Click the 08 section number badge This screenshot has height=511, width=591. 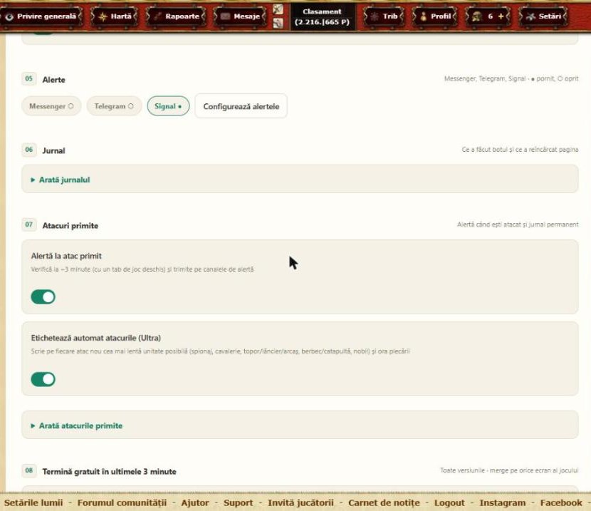[x=29, y=470]
